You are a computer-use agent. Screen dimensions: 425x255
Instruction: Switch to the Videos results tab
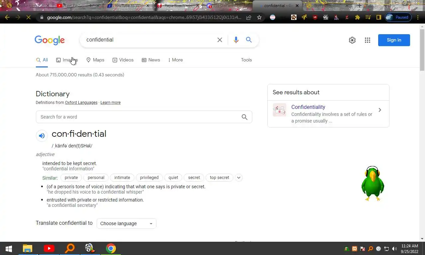pyautogui.click(x=123, y=60)
